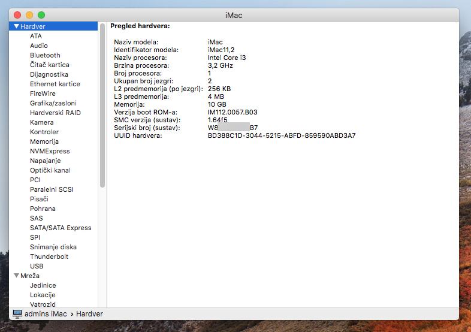This screenshot has height=332, width=471.
Task: Select Pisači entry
Action: click(39, 199)
